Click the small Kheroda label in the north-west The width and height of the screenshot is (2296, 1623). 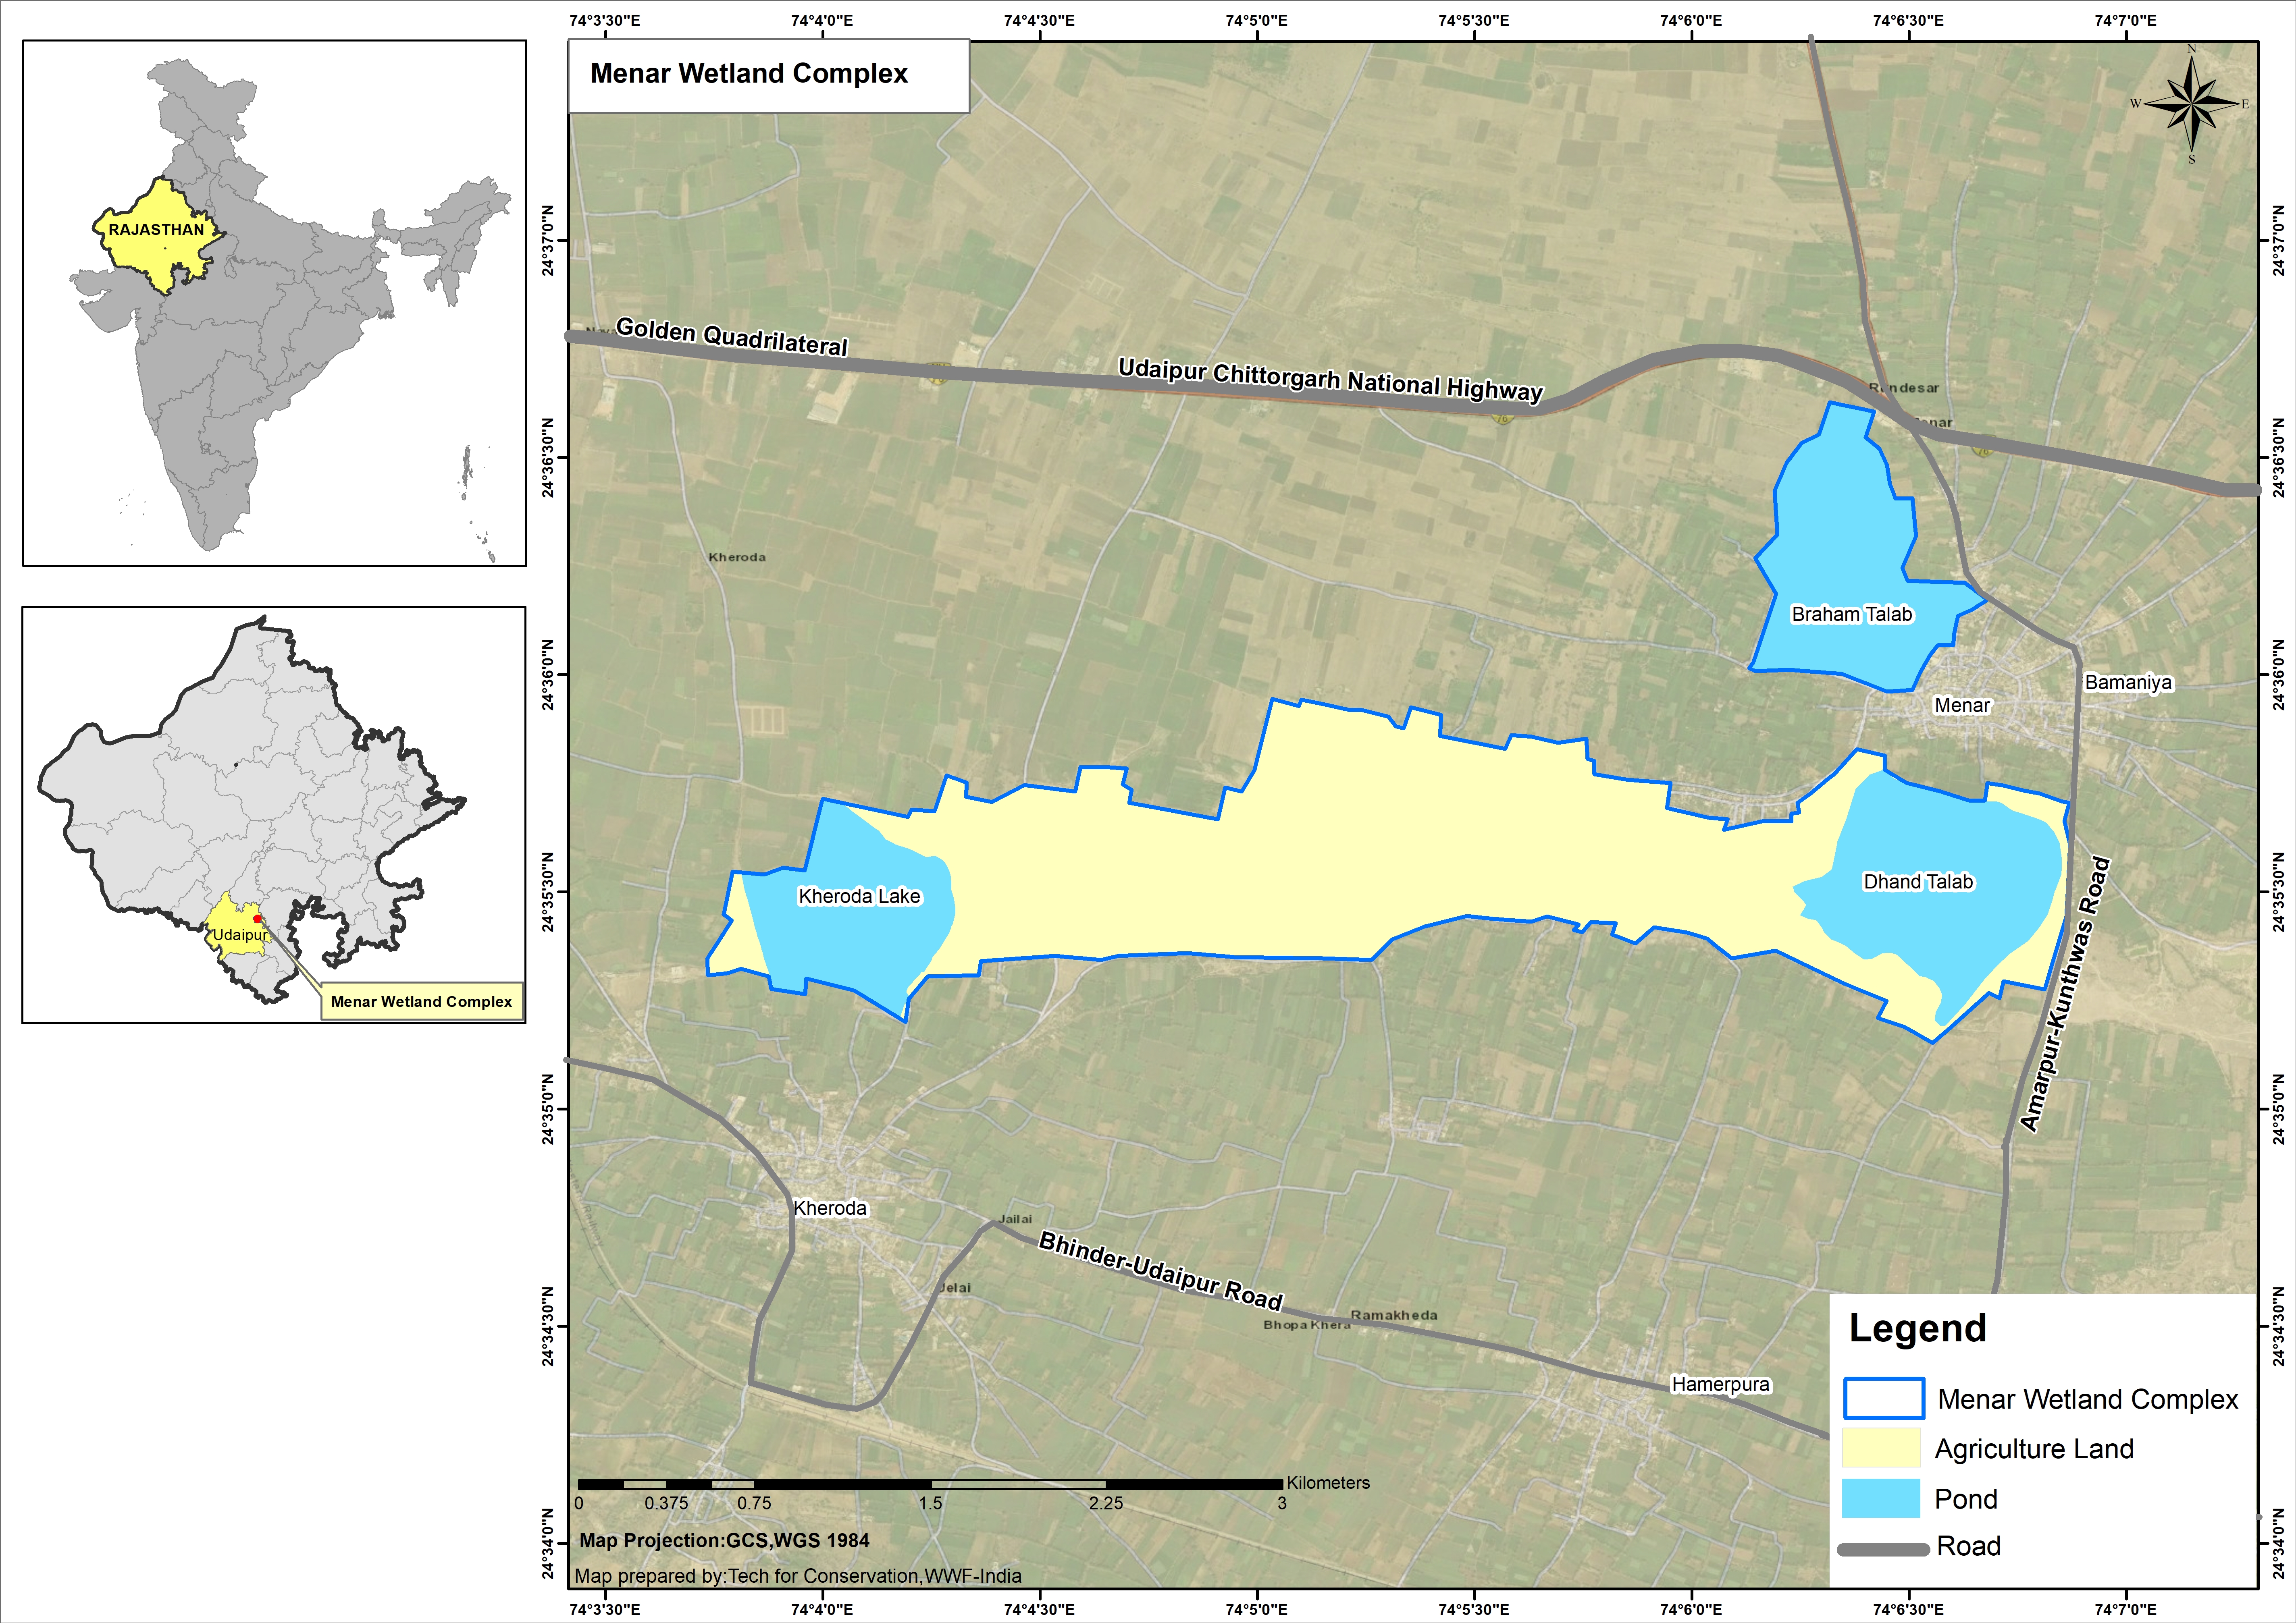(x=737, y=558)
